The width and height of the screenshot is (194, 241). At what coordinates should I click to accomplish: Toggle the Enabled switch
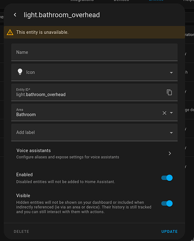pos(167,178)
